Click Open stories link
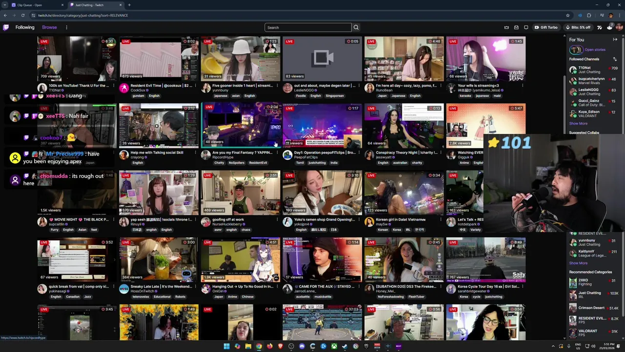The width and height of the screenshot is (625, 352). (595, 49)
